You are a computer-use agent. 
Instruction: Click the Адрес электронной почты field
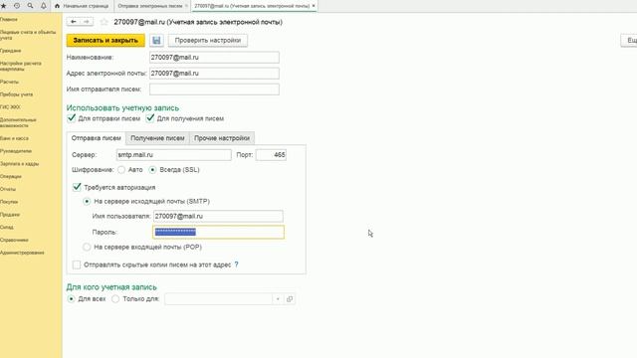click(x=214, y=73)
